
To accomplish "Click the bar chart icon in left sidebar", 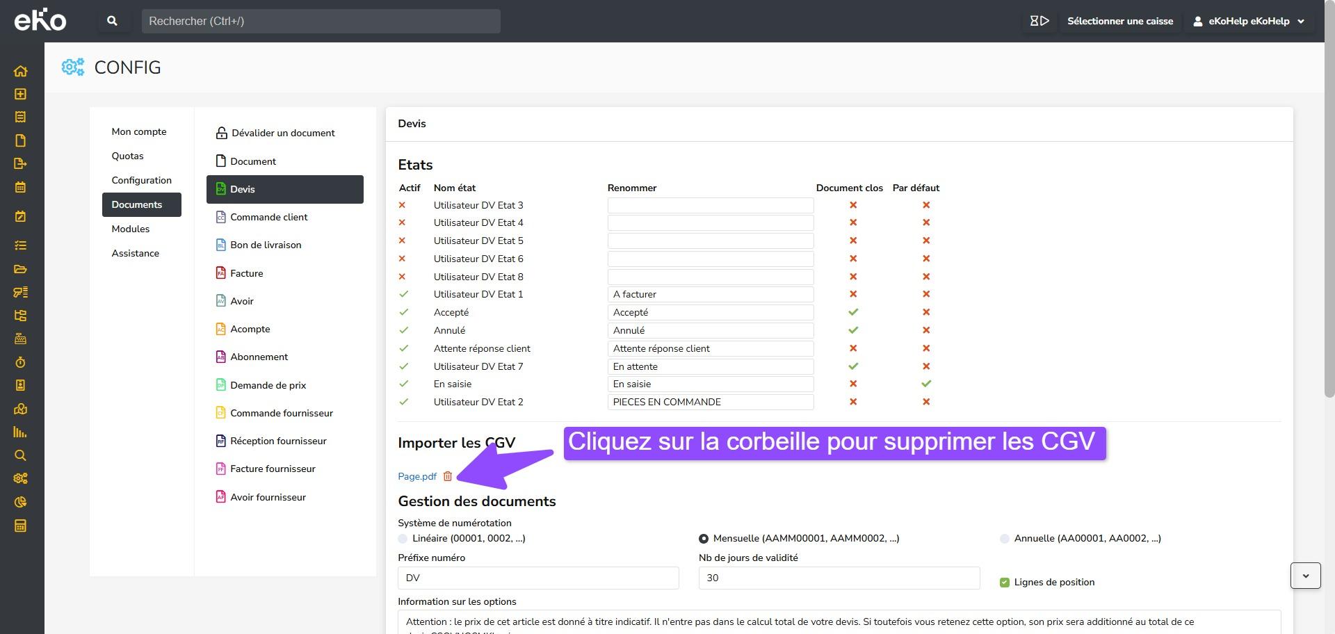I will click(x=20, y=432).
